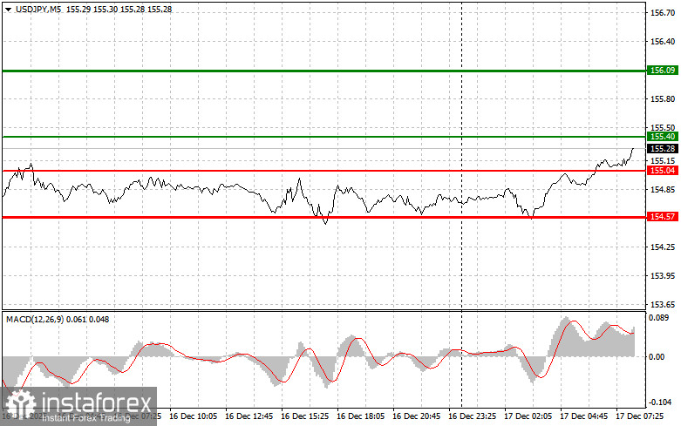This screenshot has height=426, width=681.
Task: Select the red 154.57 price label
Action: (x=663, y=216)
